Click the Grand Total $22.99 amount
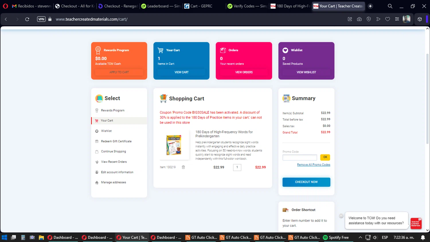The image size is (430, 242). click(326, 132)
